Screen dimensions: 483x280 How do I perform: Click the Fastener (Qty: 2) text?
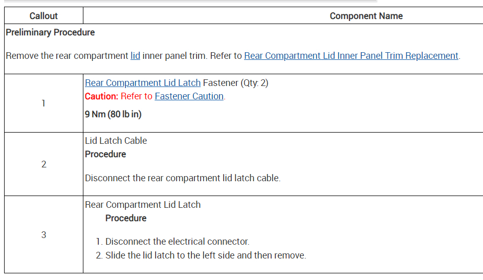235,83
